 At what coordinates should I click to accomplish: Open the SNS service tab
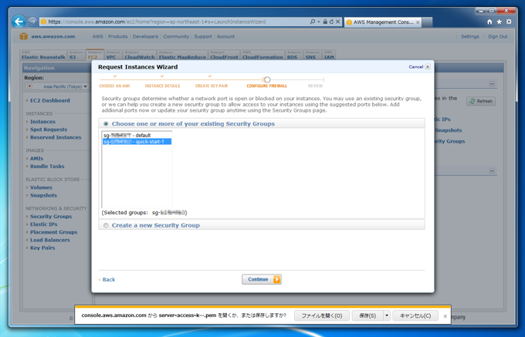click(x=313, y=55)
